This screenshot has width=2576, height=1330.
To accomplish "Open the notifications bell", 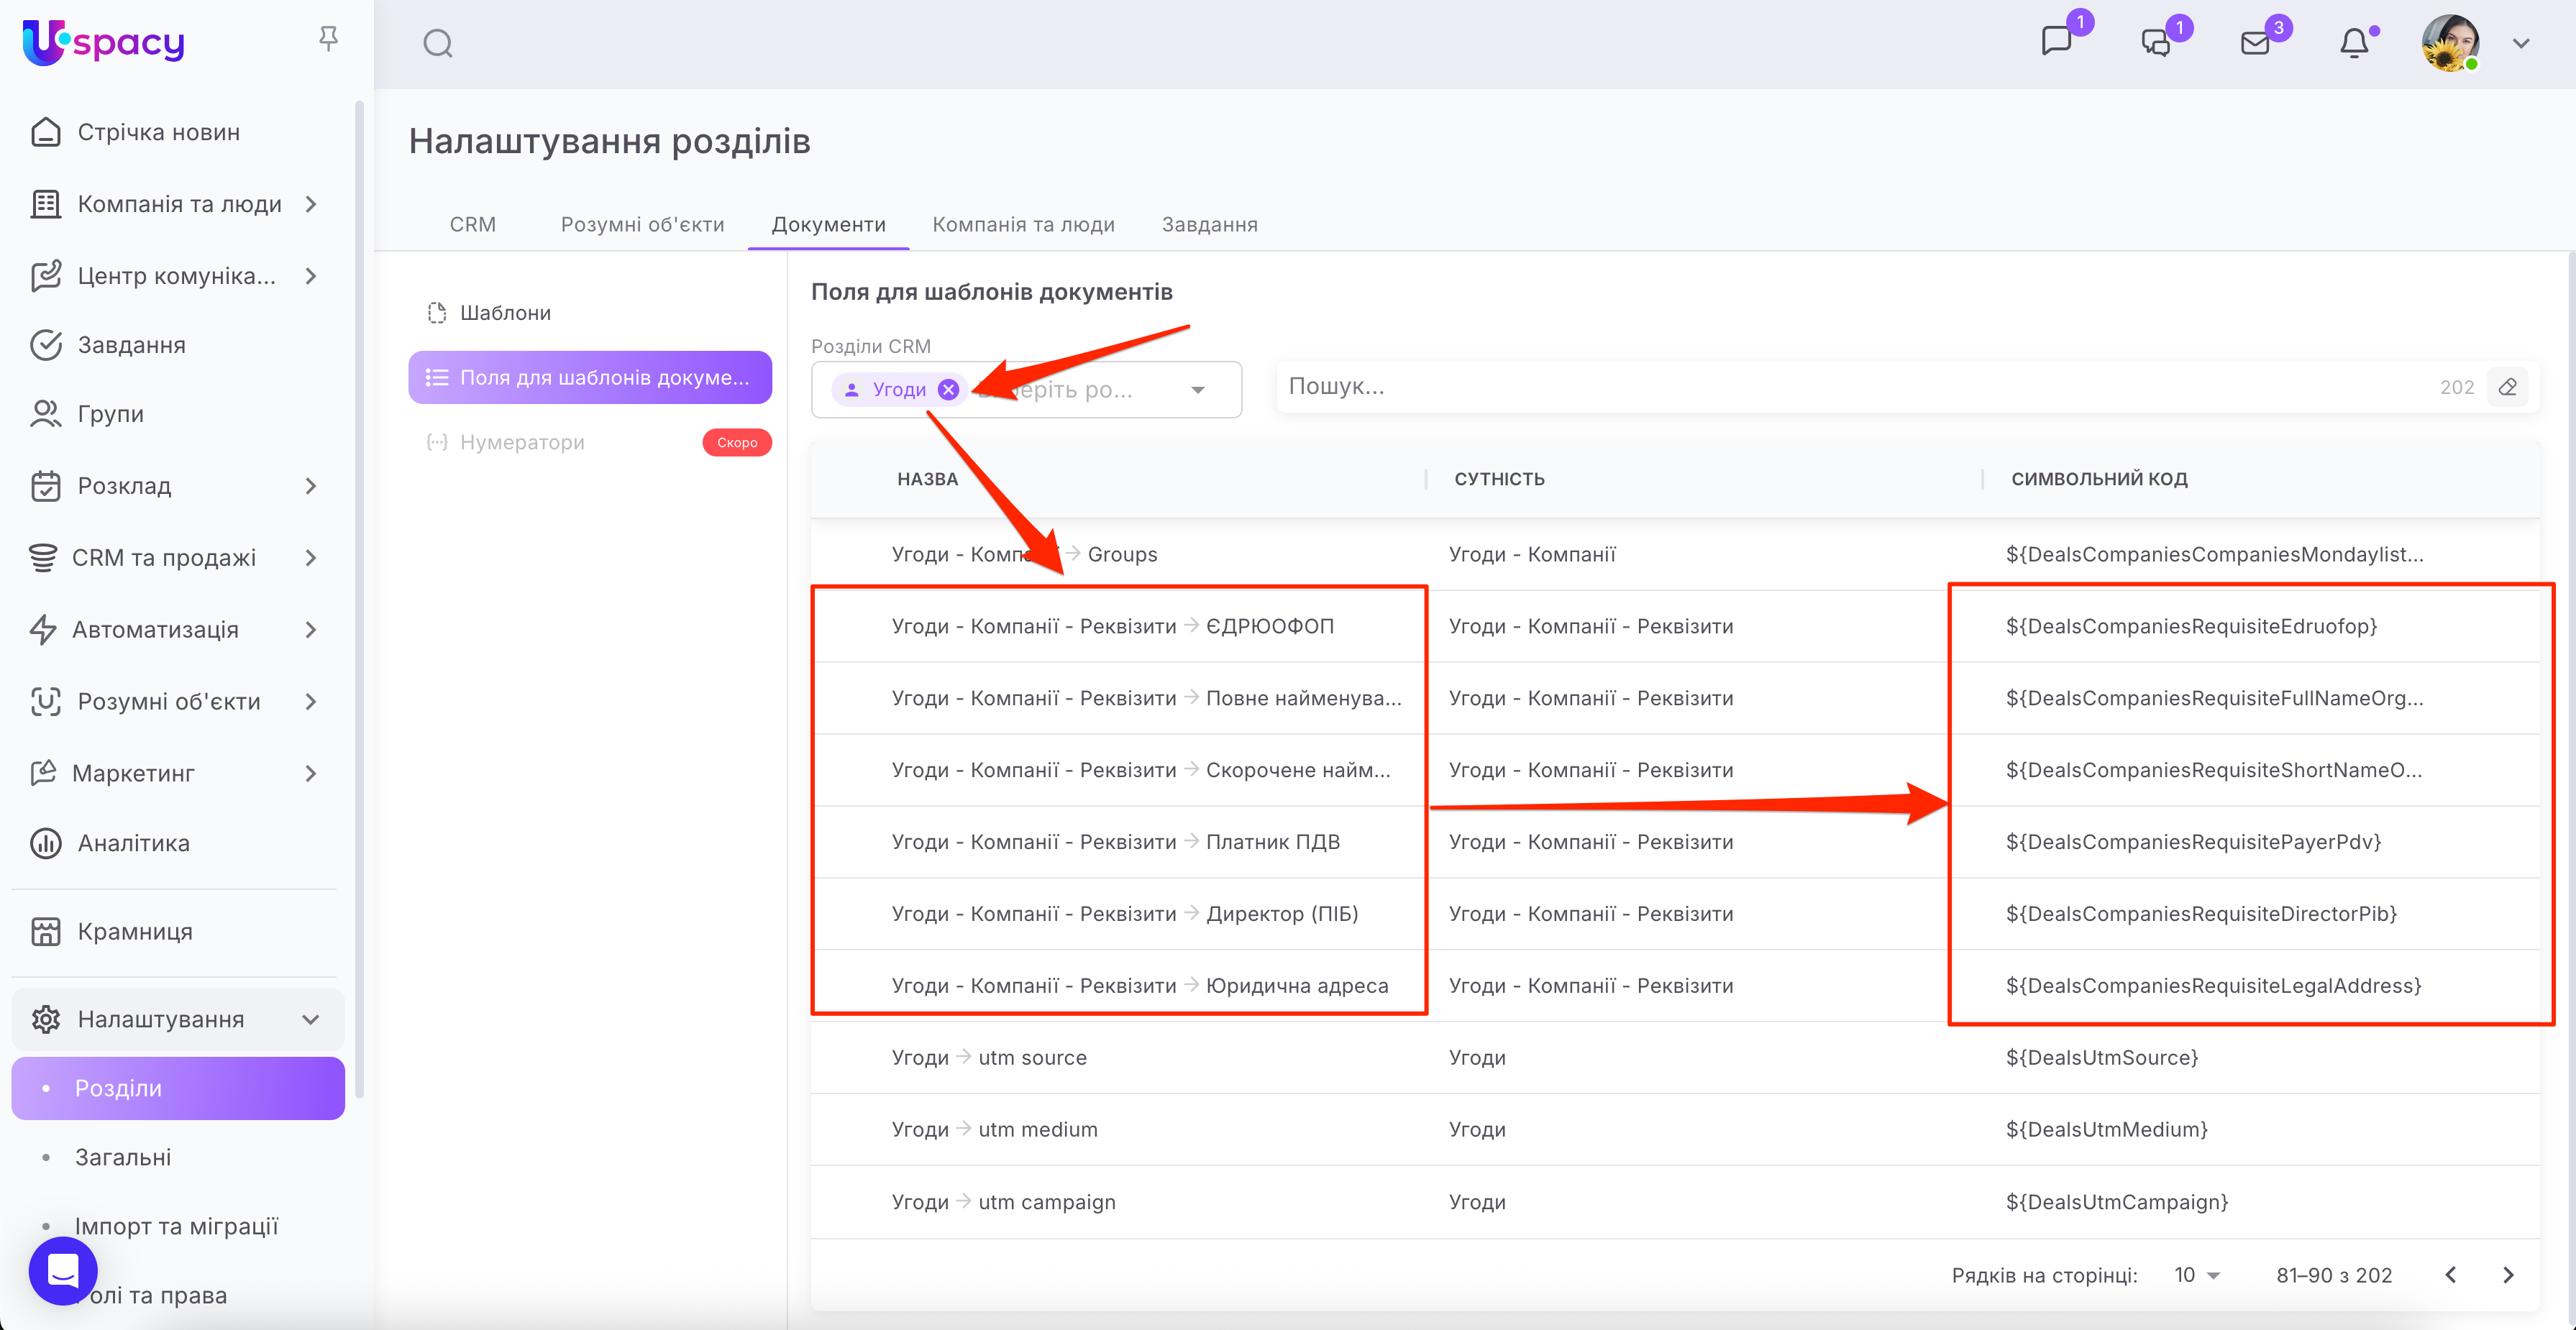I will (x=2354, y=43).
